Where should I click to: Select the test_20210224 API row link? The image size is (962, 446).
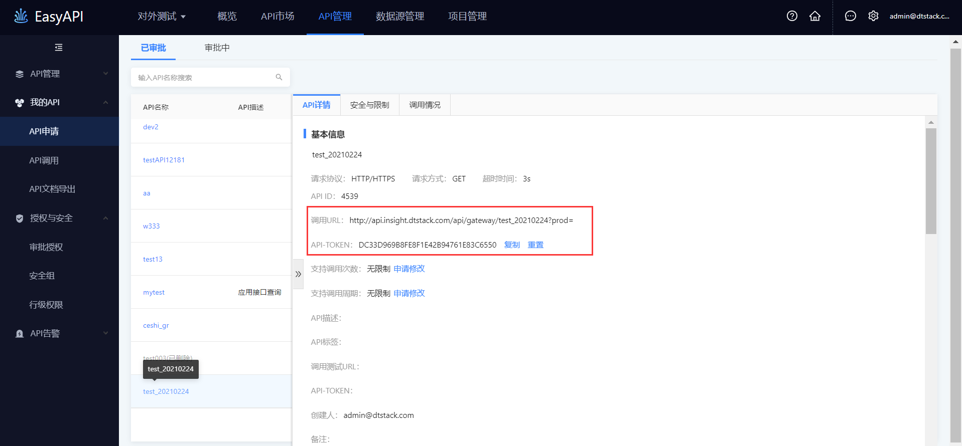(x=166, y=391)
